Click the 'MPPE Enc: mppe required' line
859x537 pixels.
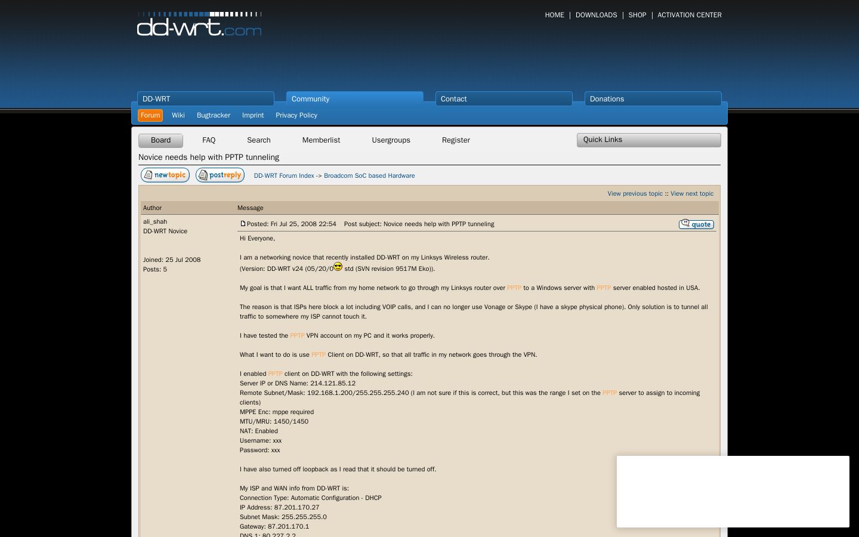277,412
